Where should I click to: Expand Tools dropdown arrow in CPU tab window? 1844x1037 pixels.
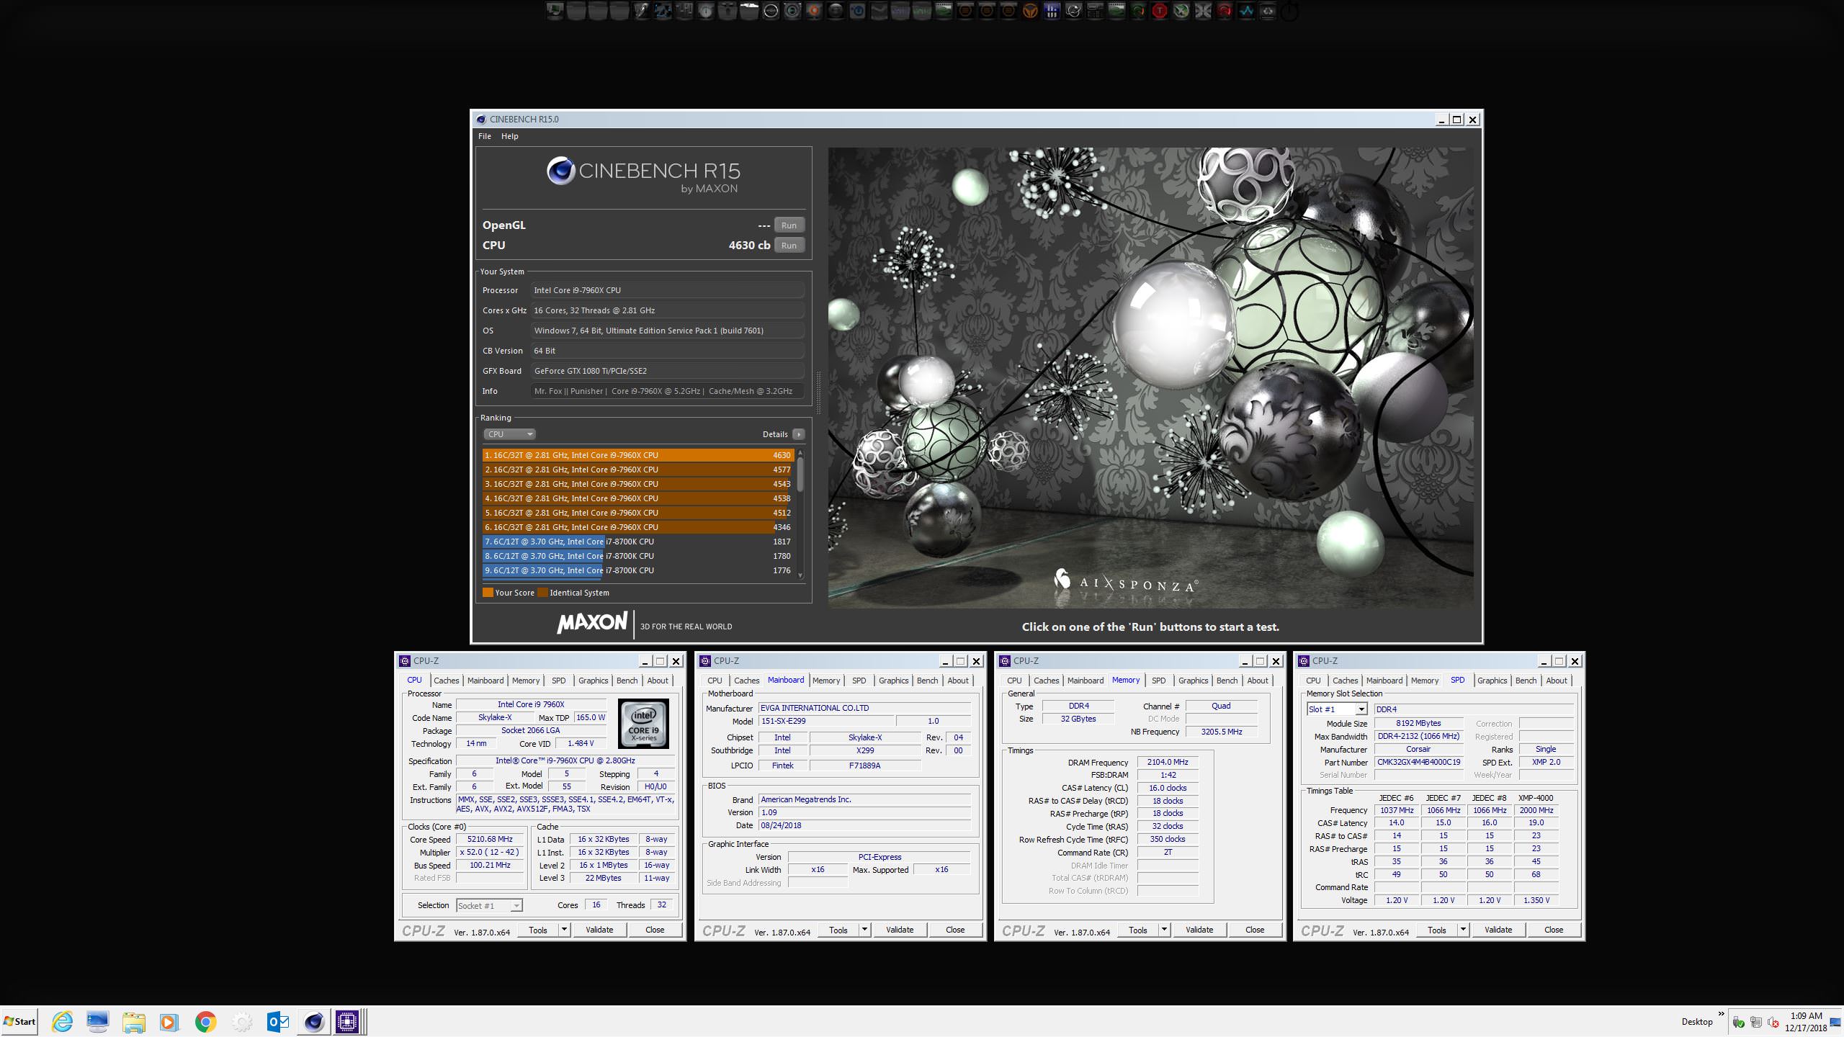pyautogui.click(x=564, y=930)
